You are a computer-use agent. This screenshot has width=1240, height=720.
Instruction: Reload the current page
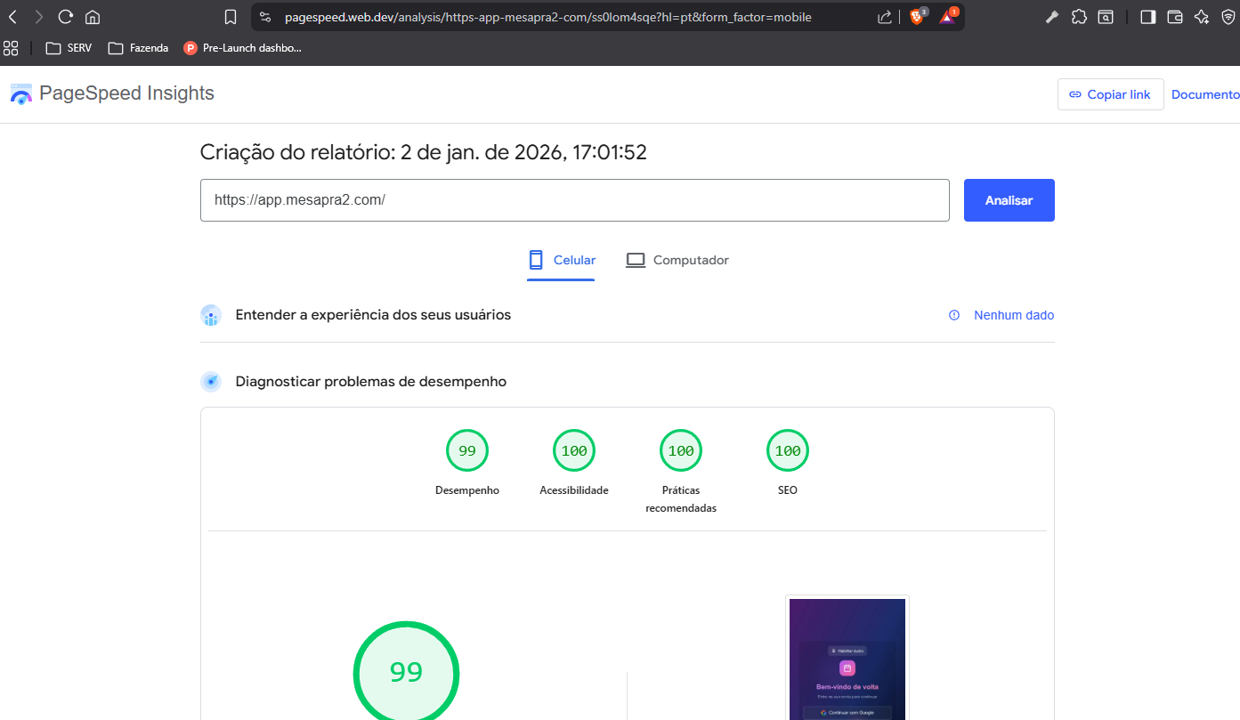pyautogui.click(x=65, y=17)
